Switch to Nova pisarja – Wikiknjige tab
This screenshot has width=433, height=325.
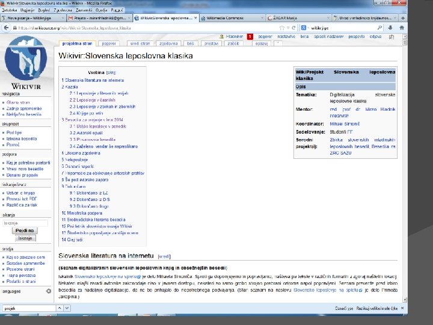point(32,18)
